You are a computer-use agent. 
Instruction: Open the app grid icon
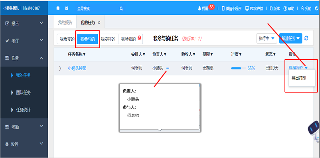click(67, 8)
